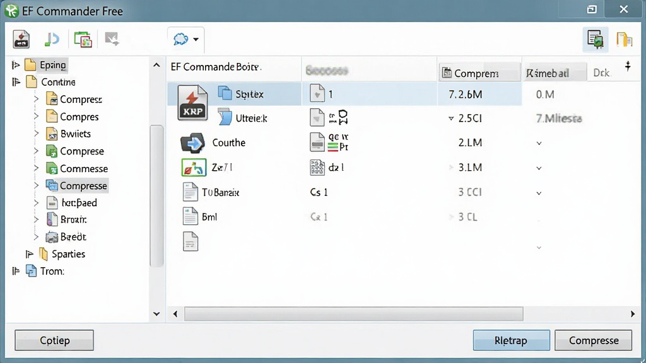Select the T0Banaix file name
Viewport: 646px width, 363px height.
(x=220, y=192)
